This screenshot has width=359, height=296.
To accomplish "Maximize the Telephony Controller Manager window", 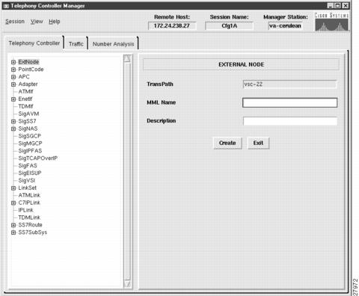I will pyautogui.click(x=338, y=6).
